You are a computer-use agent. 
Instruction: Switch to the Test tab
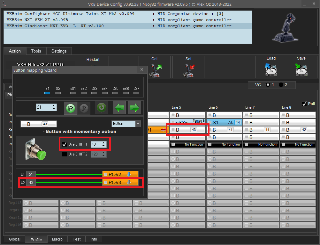tap(77, 239)
